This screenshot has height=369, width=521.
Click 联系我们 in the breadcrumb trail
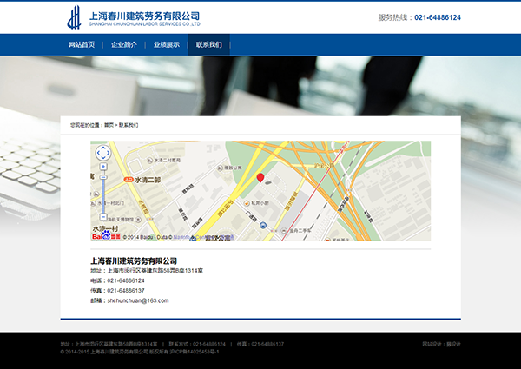pyautogui.click(x=129, y=125)
